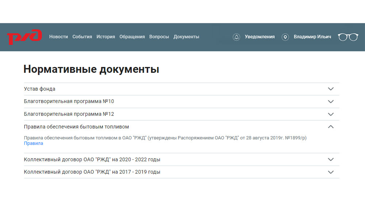Click the red RZD logo
The width and height of the screenshot is (365, 202).
[24, 37]
